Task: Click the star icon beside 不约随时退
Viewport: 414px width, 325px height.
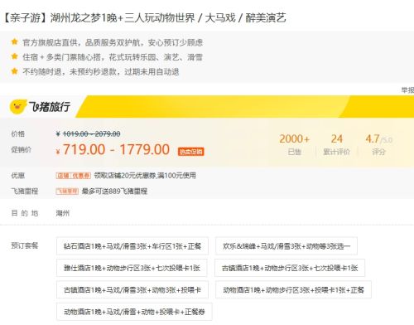Action: pos(14,71)
